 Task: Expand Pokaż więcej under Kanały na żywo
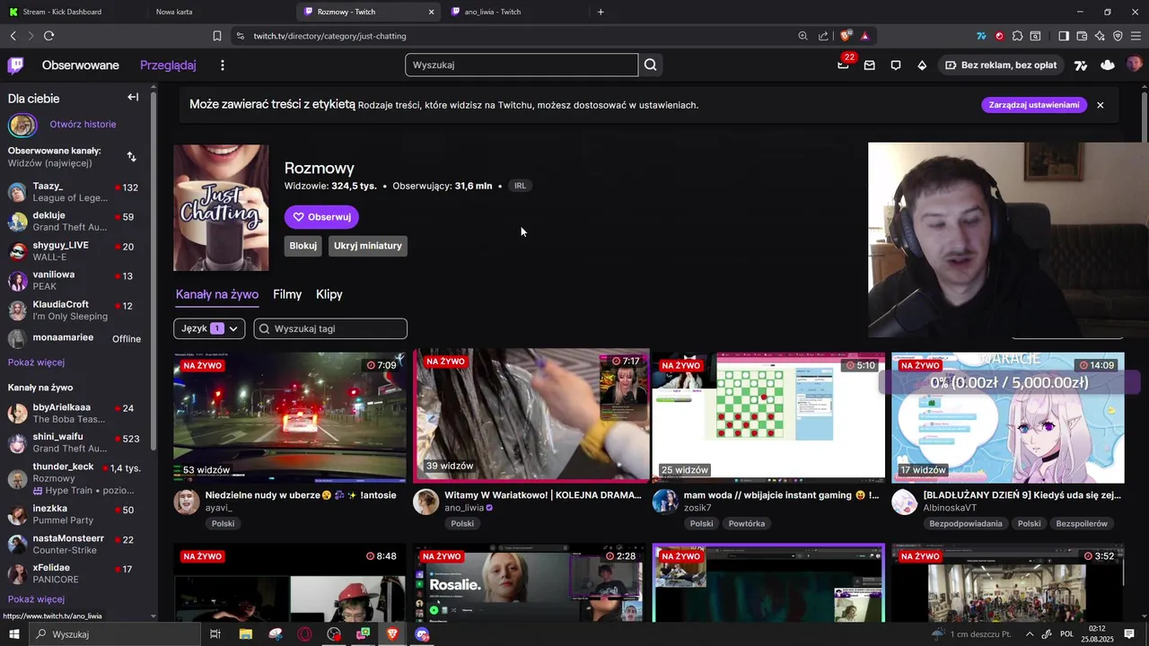coord(36,599)
